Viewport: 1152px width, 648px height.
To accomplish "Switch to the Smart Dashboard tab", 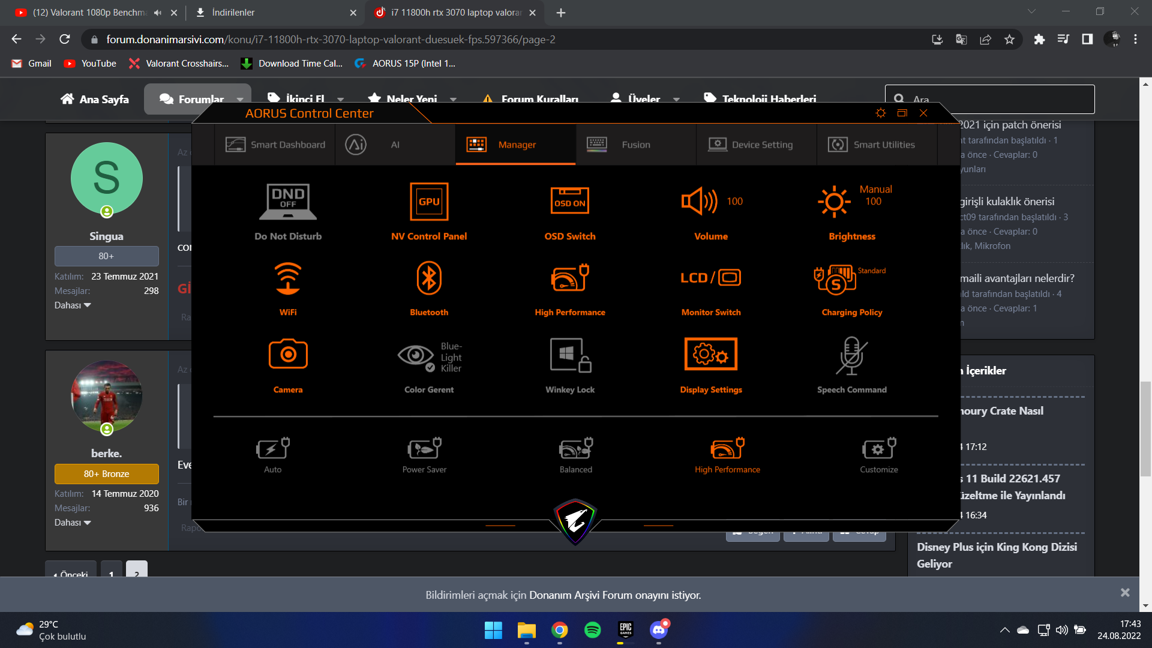I will point(275,145).
